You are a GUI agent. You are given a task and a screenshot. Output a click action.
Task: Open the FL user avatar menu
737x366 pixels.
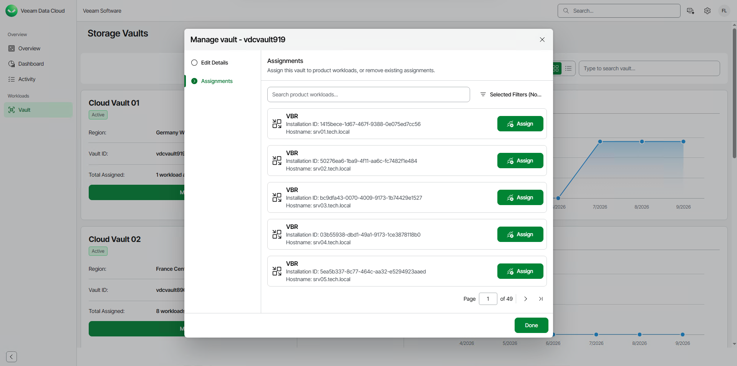724,11
